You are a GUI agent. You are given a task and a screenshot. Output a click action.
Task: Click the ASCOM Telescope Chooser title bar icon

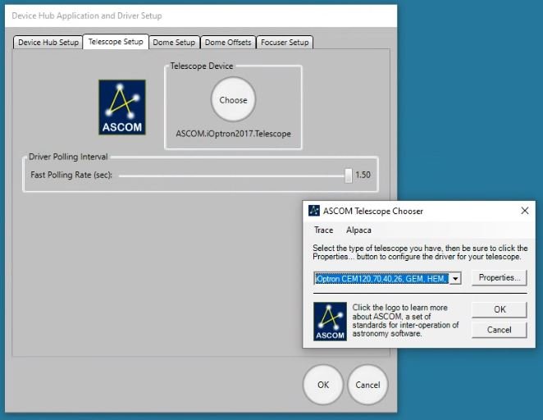314,211
